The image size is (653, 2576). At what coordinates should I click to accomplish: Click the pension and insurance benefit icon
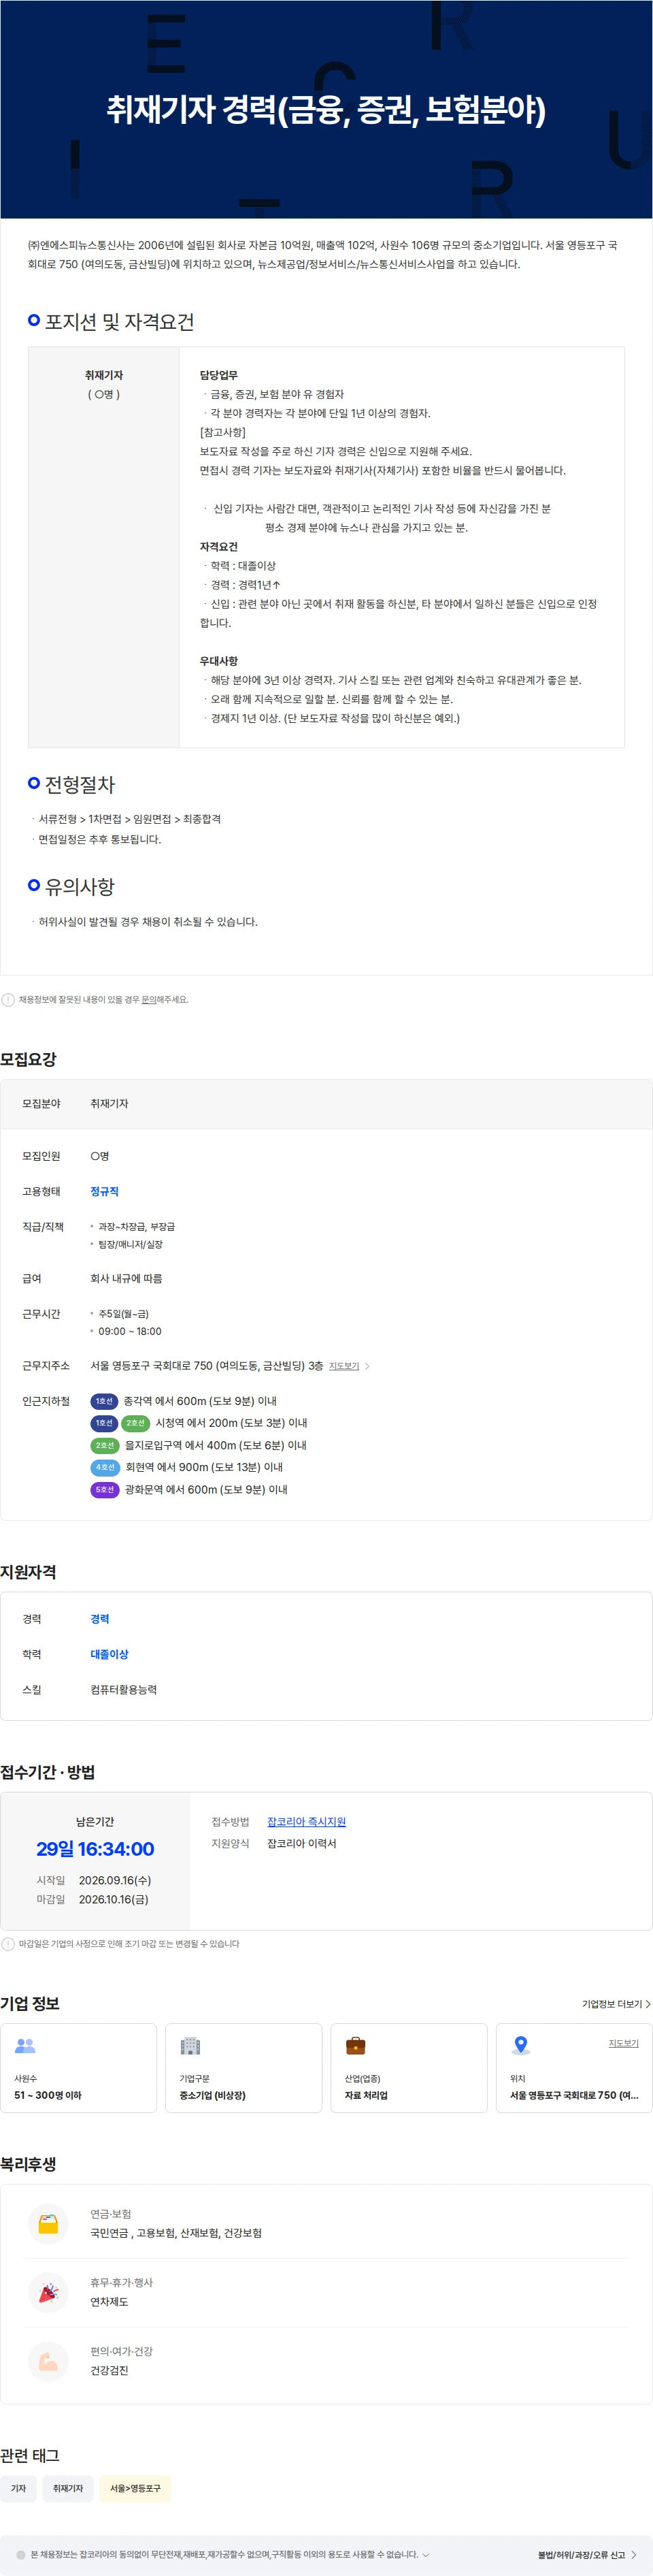coord(48,2224)
